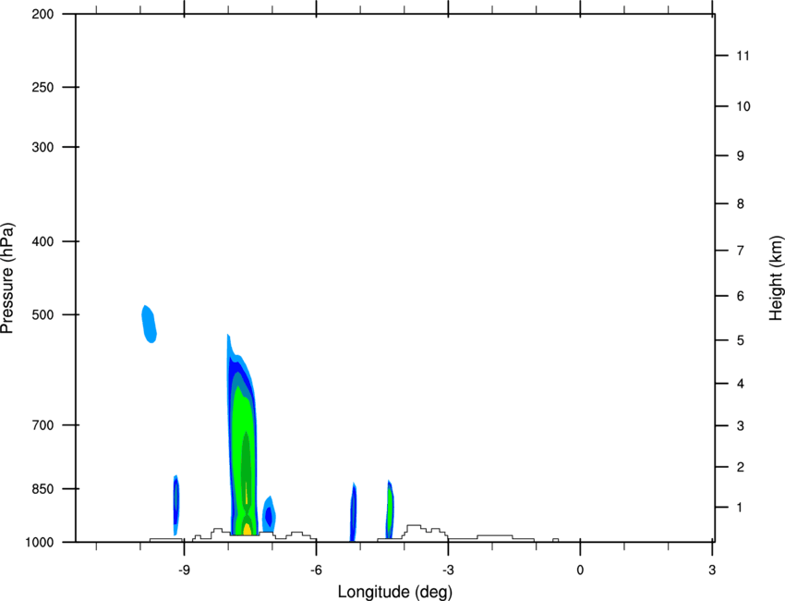Viewport: 785px width, 601px height.
Task: Click the "Pressure (hPa)" axis title
Action: 7,278
